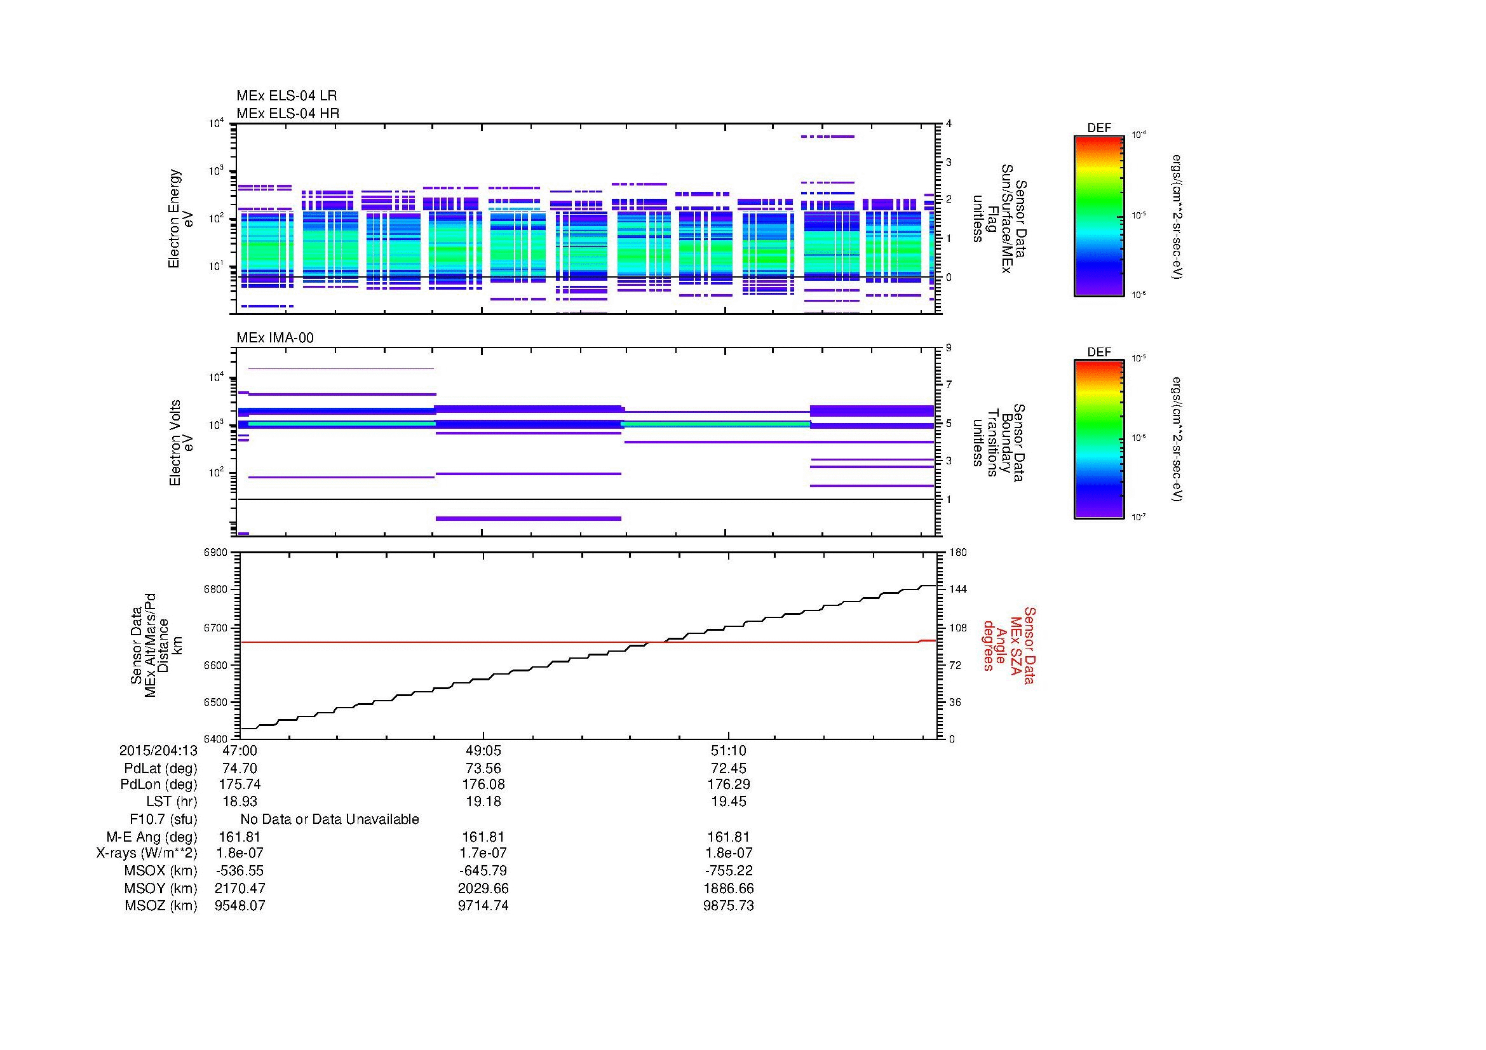The height and width of the screenshot is (1050, 1486).
Task: Click the PdLat value '72.45'
Action: [728, 769]
